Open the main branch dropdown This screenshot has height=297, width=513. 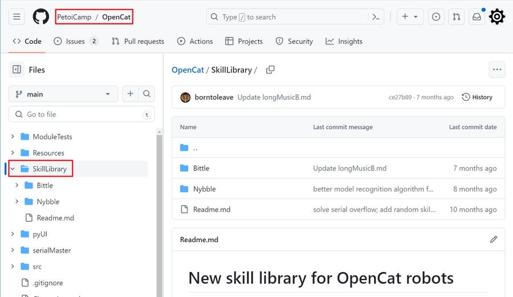pos(63,94)
